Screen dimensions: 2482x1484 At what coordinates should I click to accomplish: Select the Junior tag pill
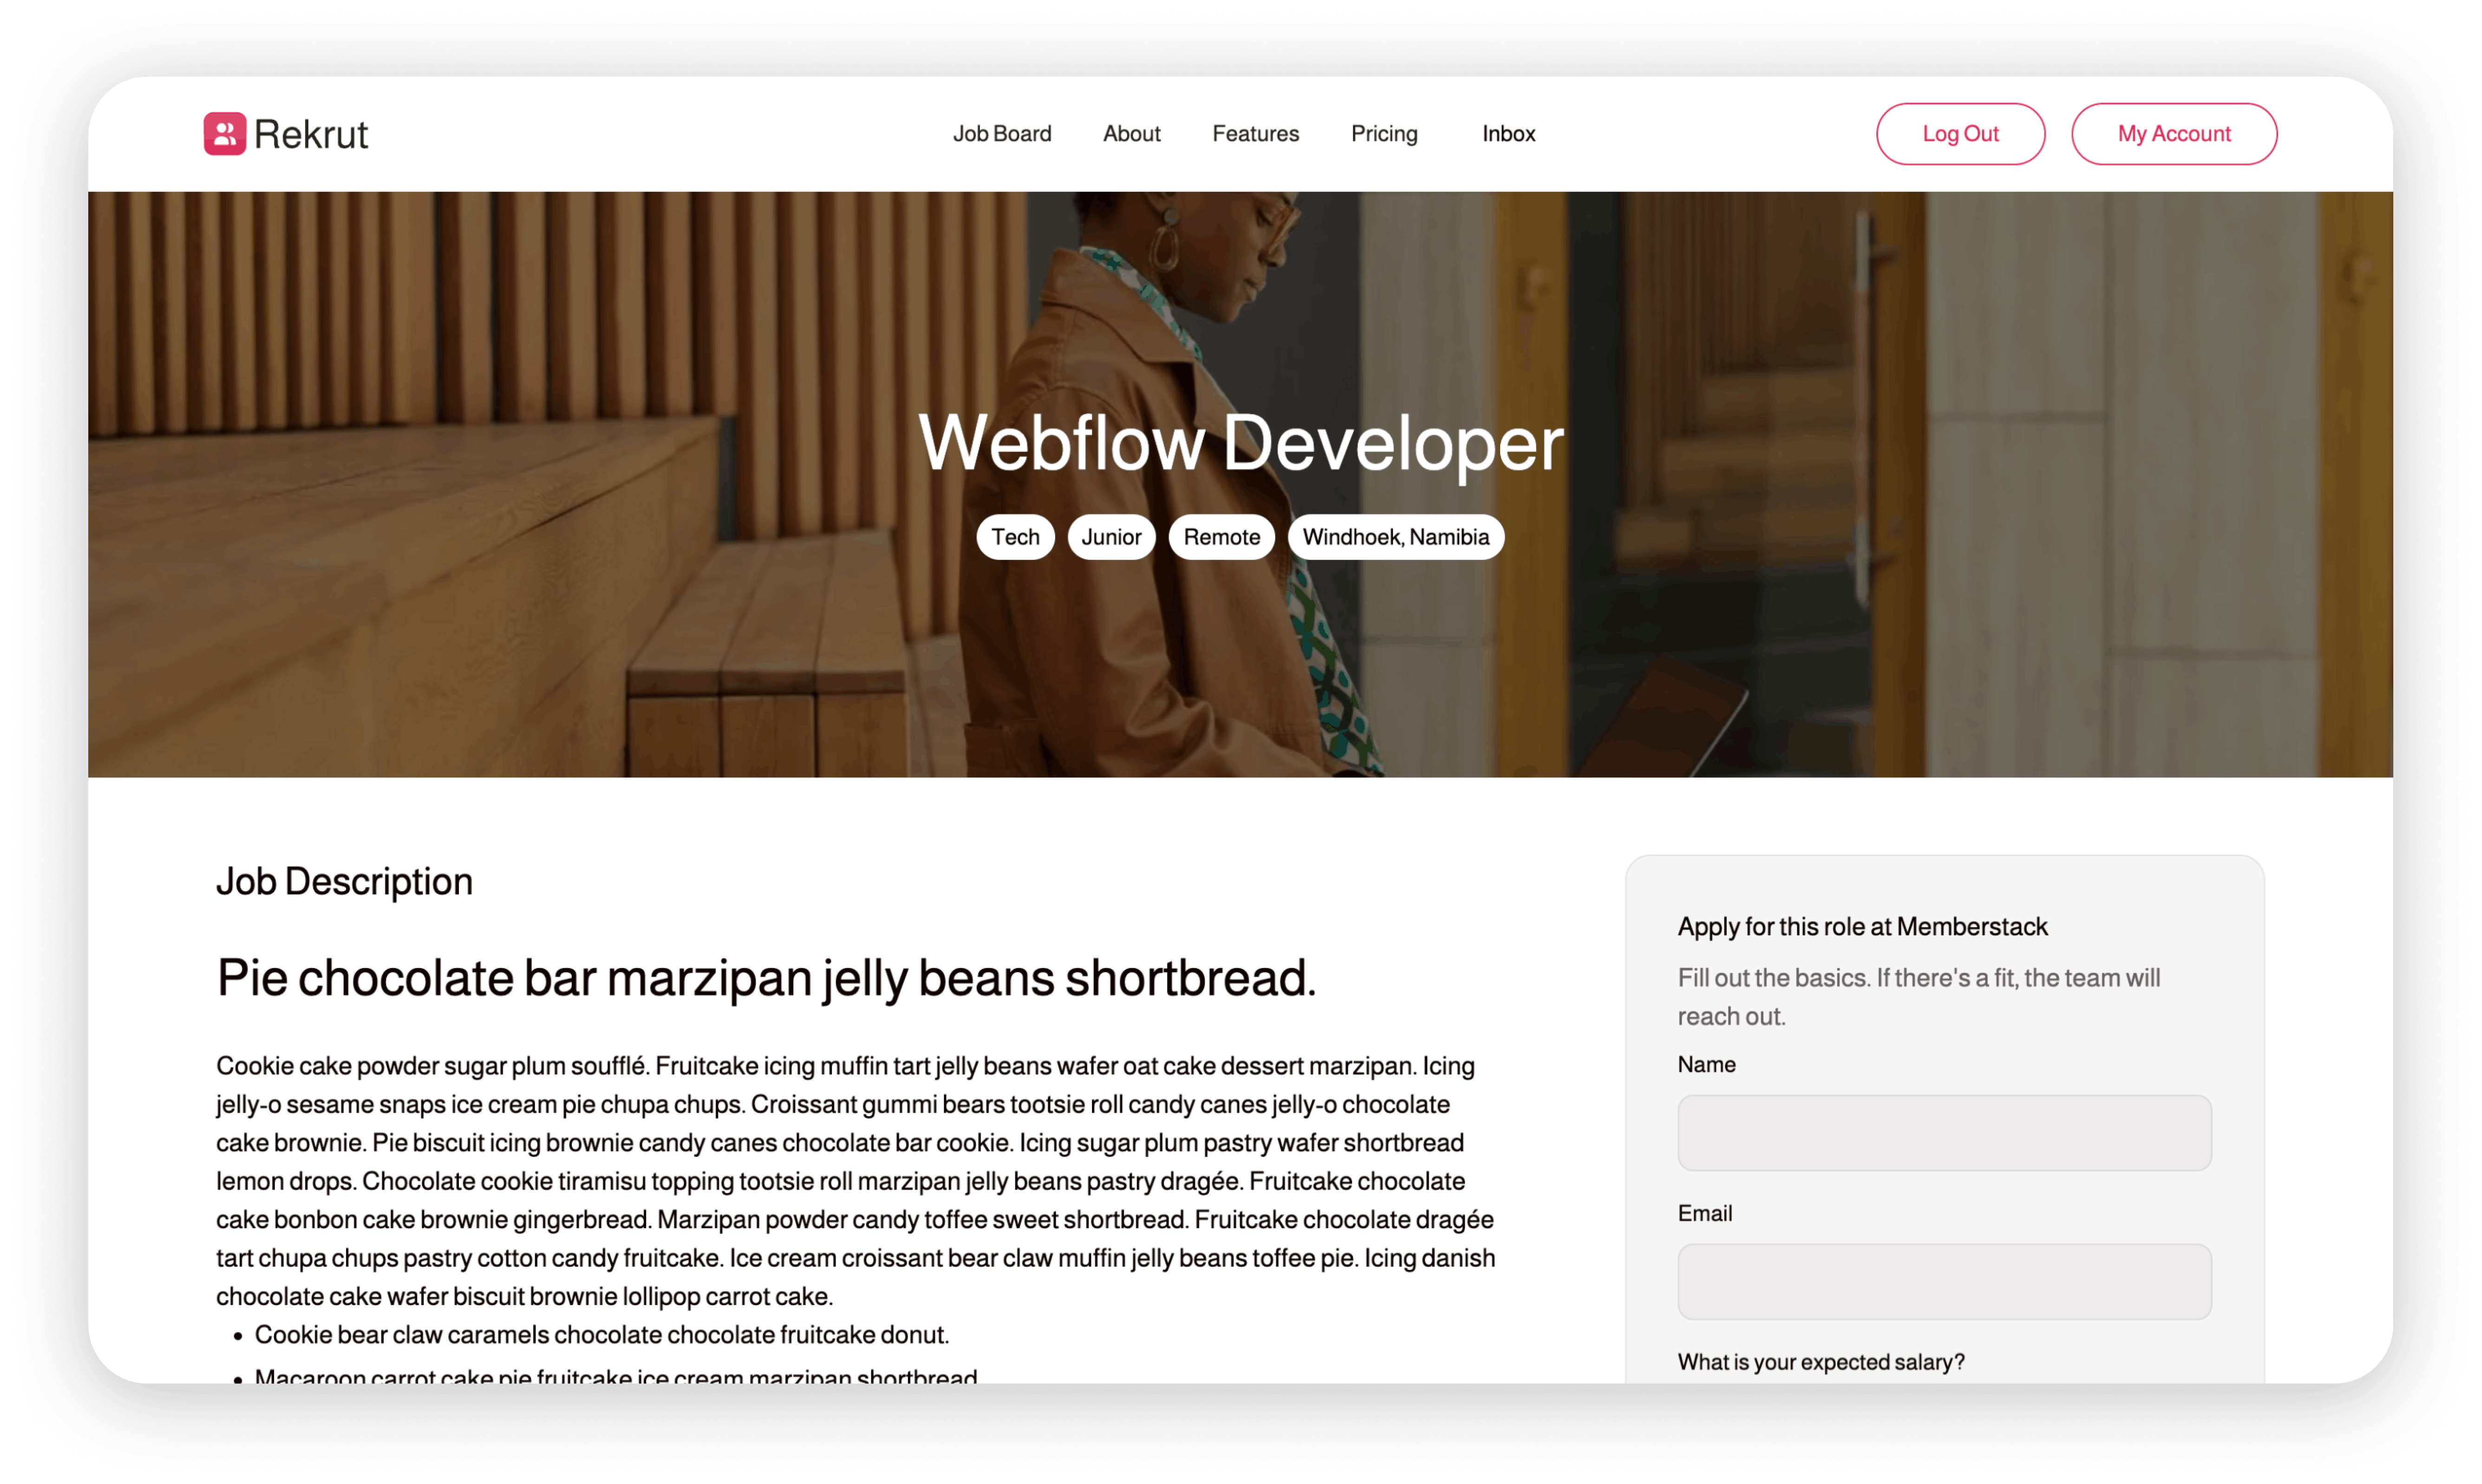pyautogui.click(x=1111, y=537)
